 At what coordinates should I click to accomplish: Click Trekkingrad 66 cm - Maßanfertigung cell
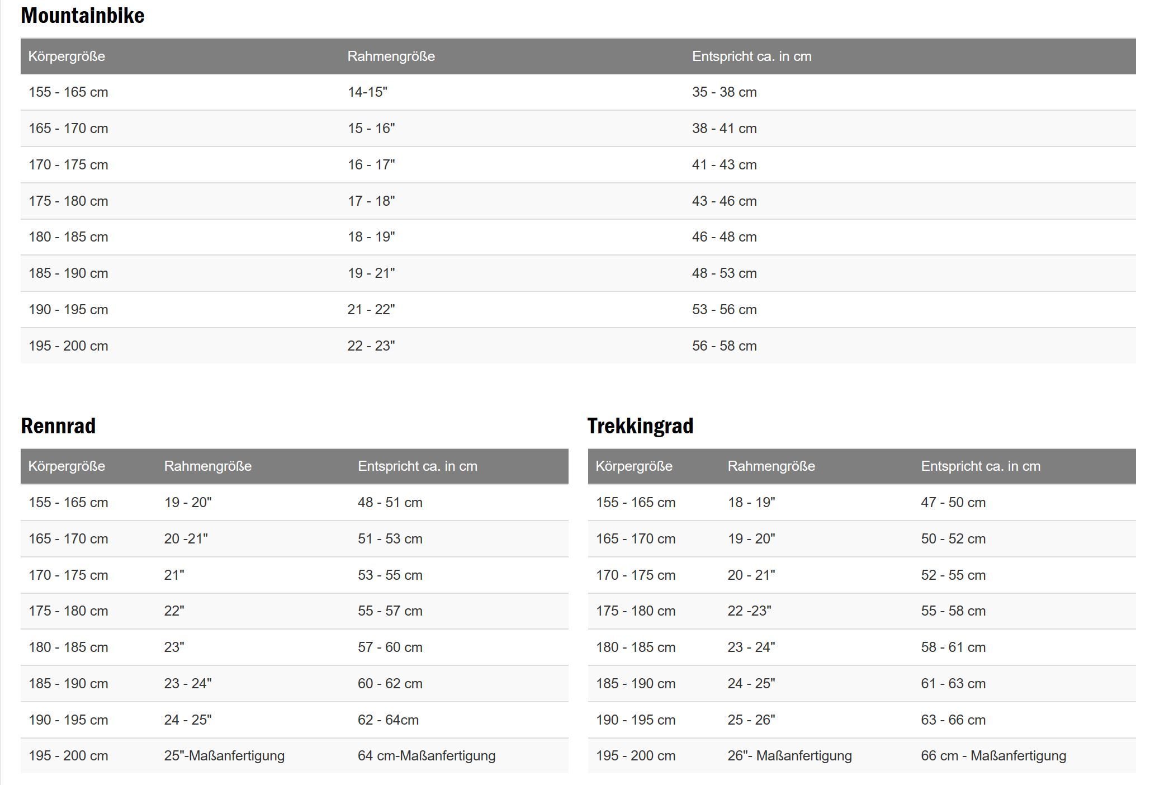coord(993,756)
